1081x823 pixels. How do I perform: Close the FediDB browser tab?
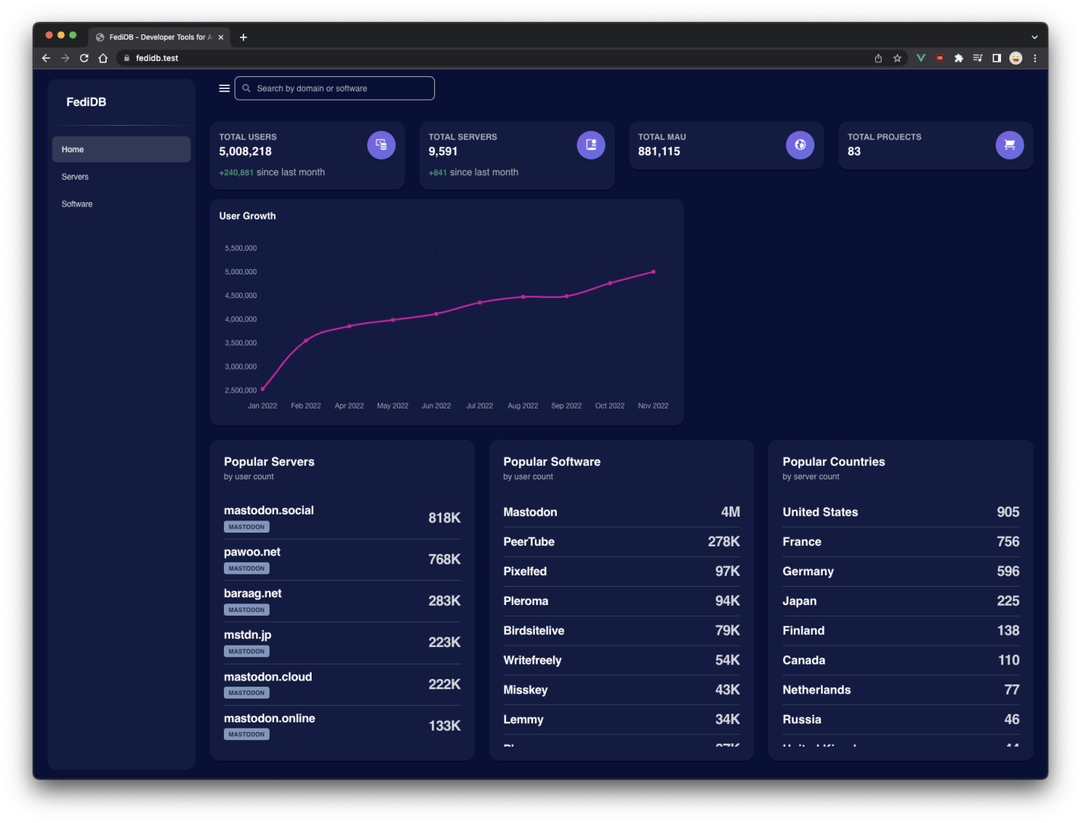click(221, 37)
